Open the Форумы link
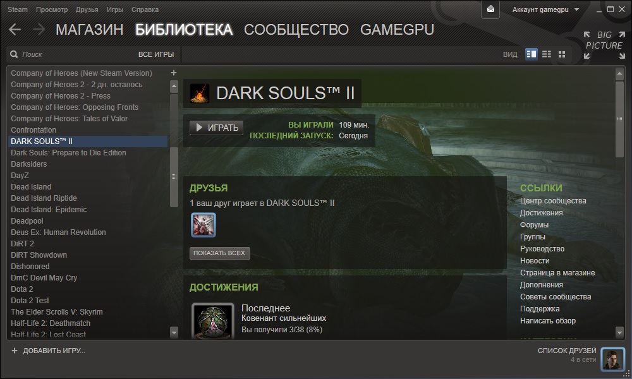Image resolution: width=632 pixels, height=379 pixels. coord(534,225)
